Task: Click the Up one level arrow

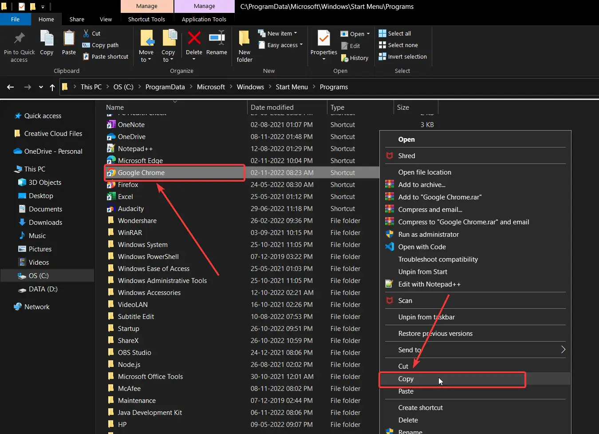Action: [52, 87]
